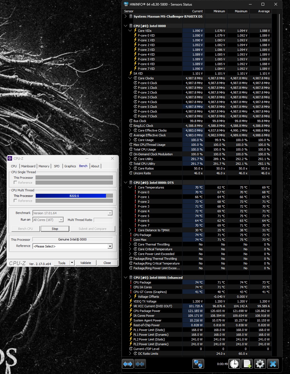290x374 pixels.
Task: Click the Close button in CPU-Z
Action: (x=107, y=263)
